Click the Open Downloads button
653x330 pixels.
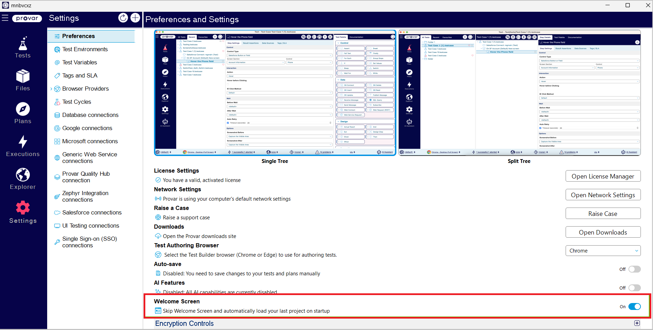click(x=603, y=232)
